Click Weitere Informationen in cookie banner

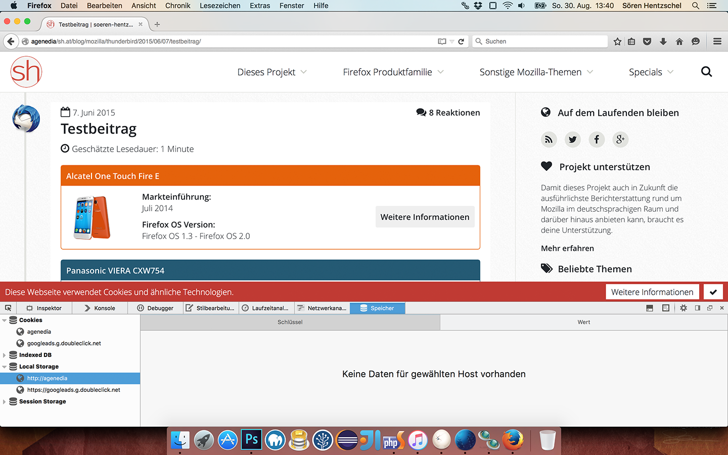click(652, 292)
